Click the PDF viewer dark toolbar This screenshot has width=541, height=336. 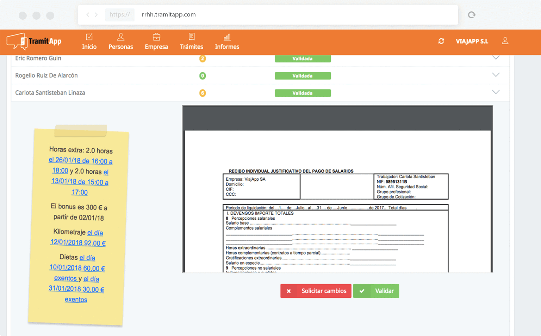pos(338,118)
